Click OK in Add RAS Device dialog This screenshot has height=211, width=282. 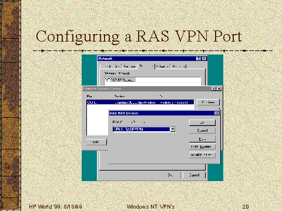click(x=202, y=122)
